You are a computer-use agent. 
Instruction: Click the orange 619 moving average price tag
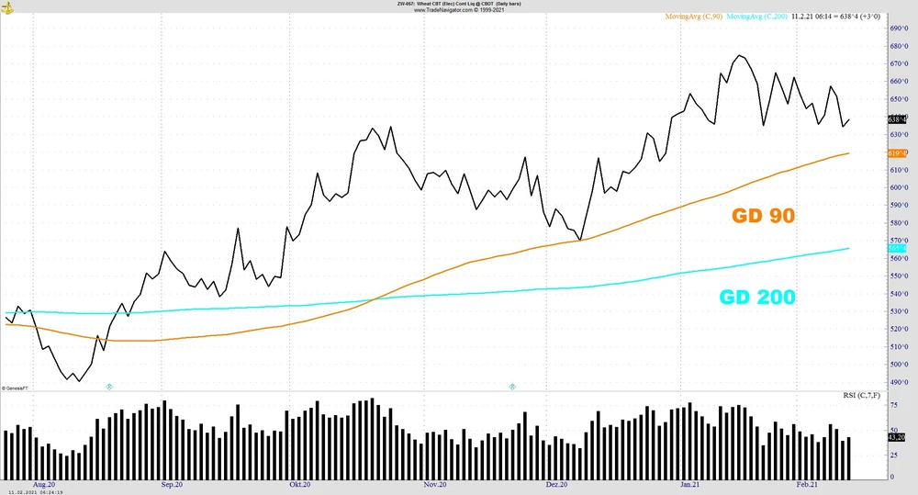[x=897, y=153]
